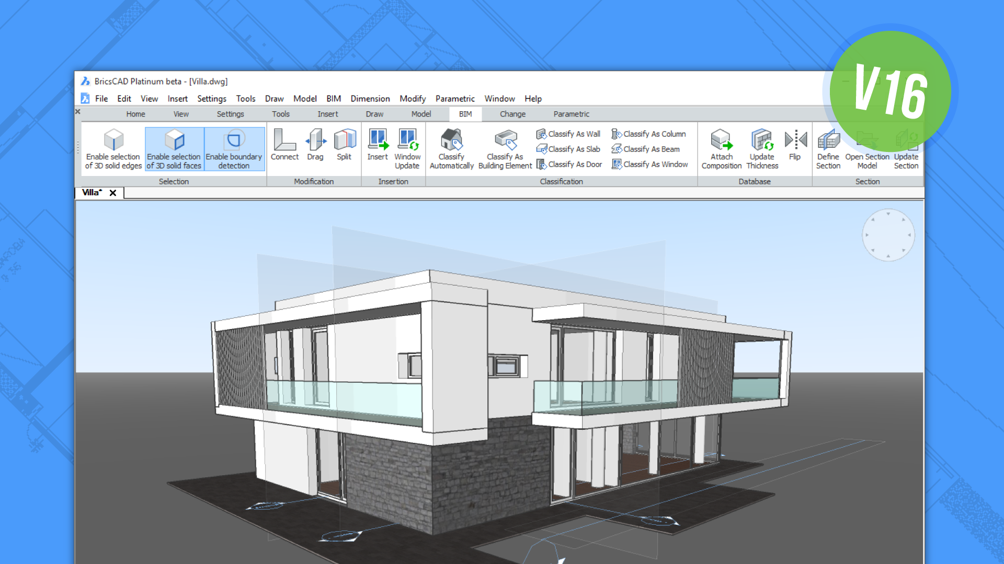Open the Settings menu bar item
The height and width of the screenshot is (564, 1004).
210,98
